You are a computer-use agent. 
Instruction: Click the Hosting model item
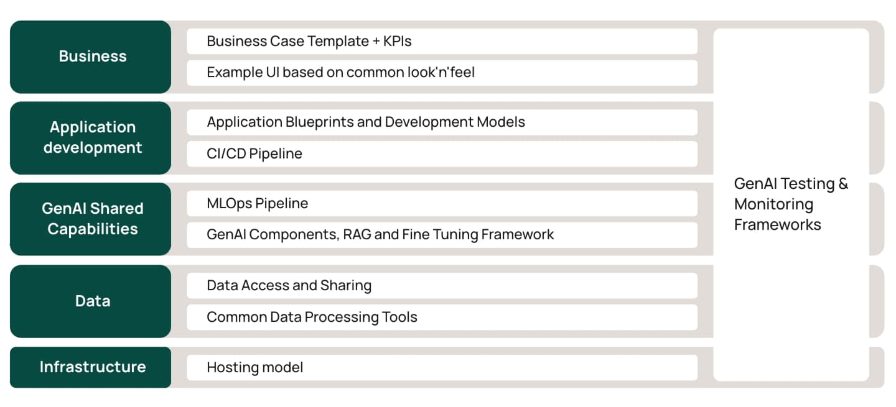442,367
